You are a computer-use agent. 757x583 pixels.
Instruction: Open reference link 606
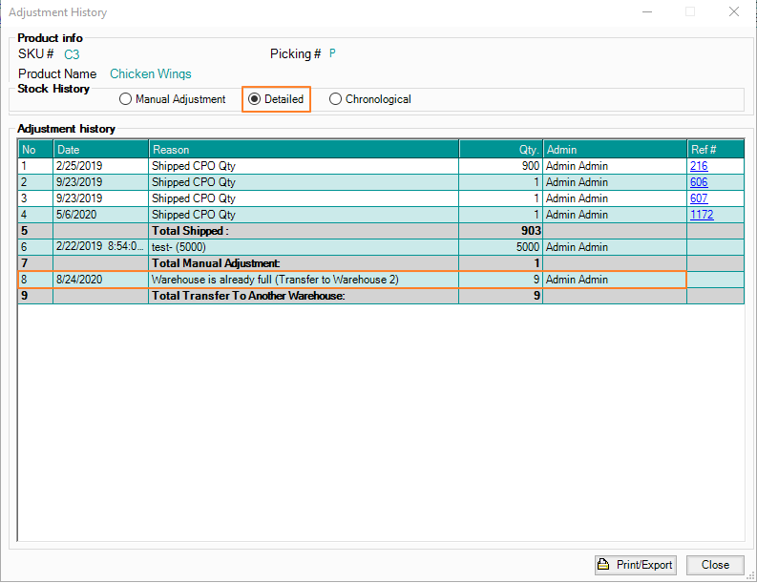pyautogui.click(x=698, y=182)
